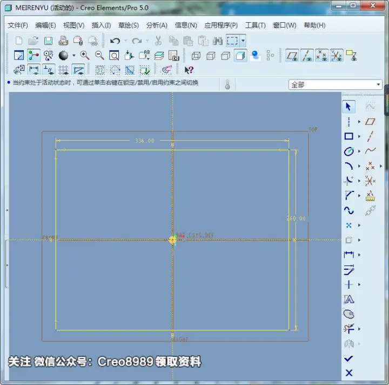Toggle sketch constraints display
The image size is (389, 385).
(x=49, y=70)
